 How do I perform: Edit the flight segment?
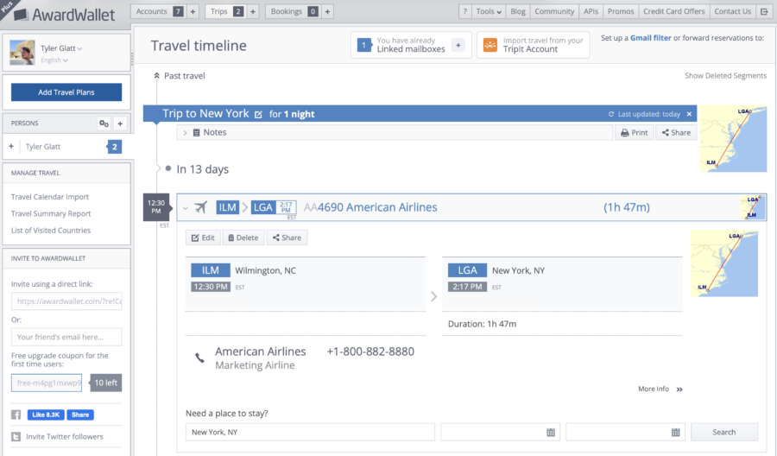203,237
